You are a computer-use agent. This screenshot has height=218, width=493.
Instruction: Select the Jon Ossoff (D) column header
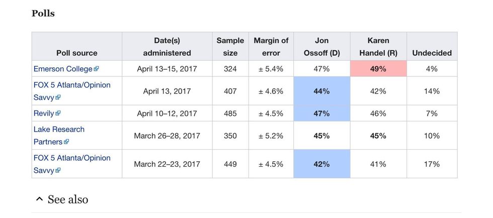click(321, 46)
